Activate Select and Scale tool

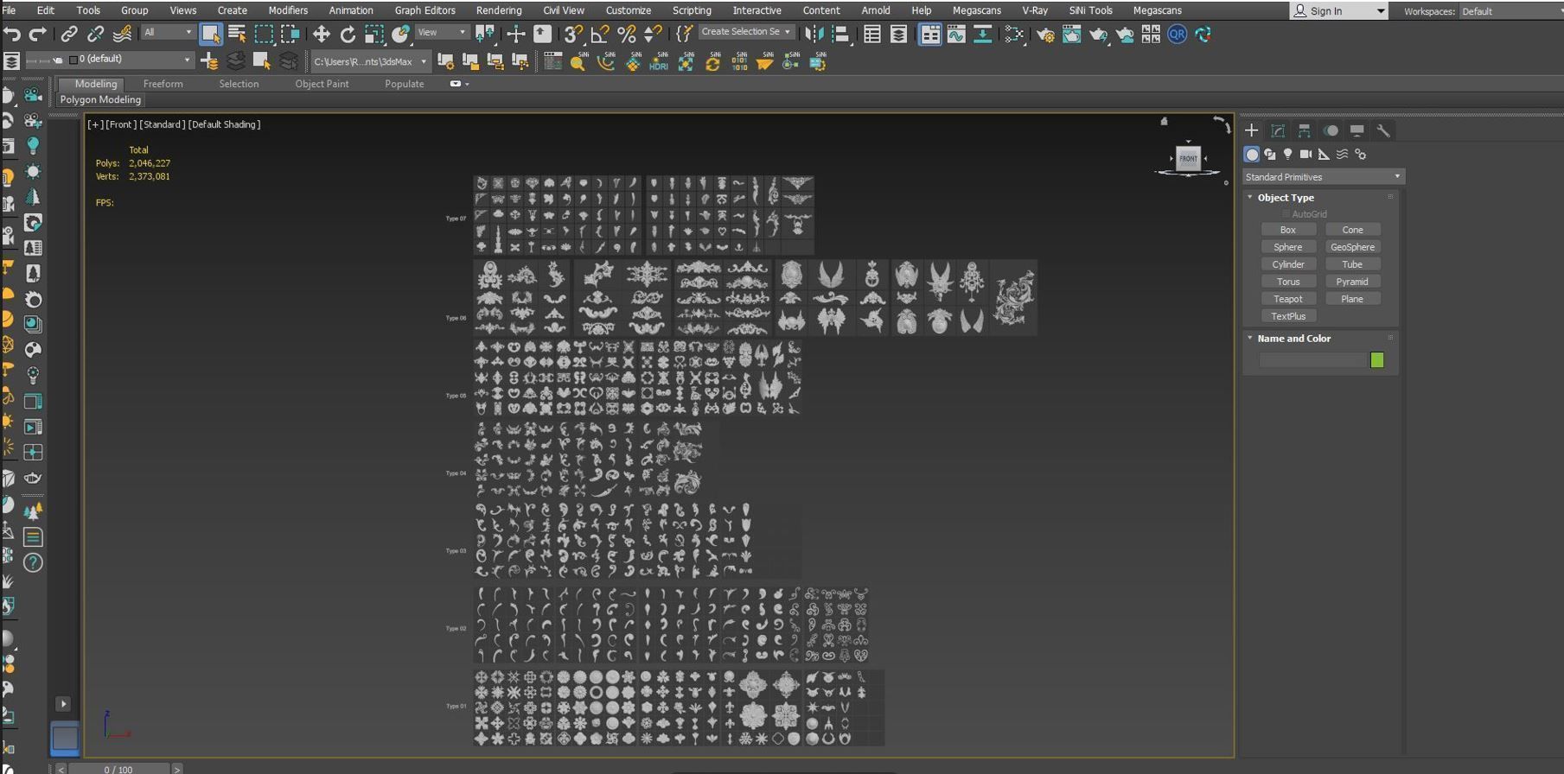pos(374,34)
